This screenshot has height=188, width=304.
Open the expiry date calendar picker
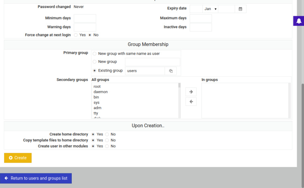pyautogui.click(x=240, y=9)
